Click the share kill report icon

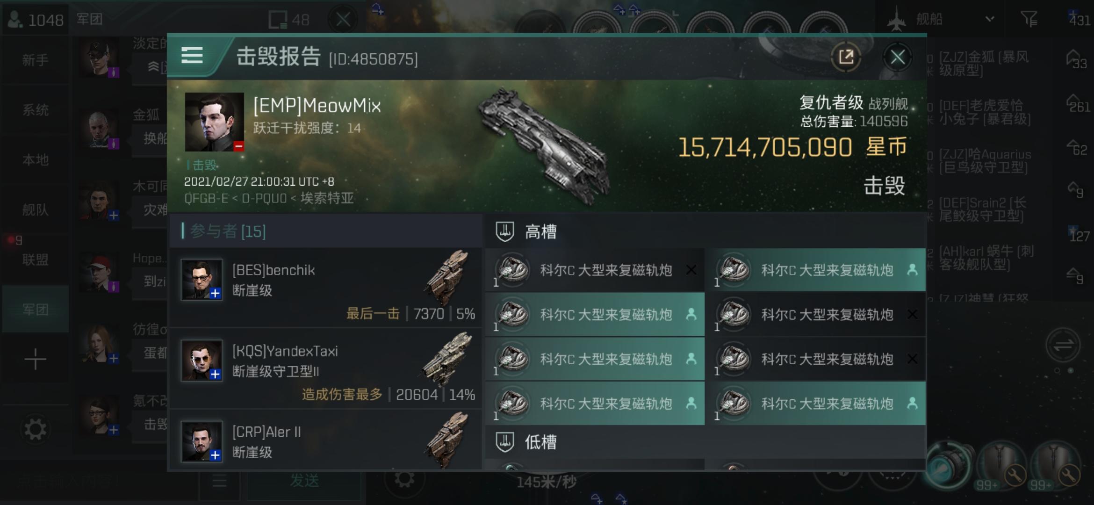pyautogui.click(x=846, y=57)
